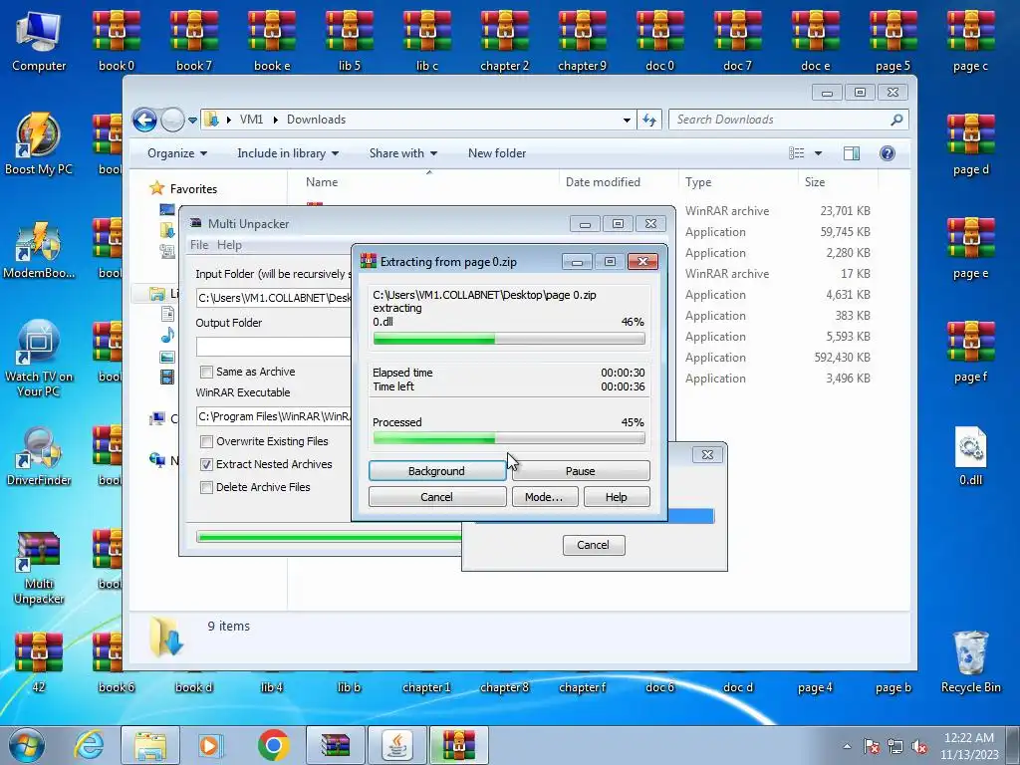Viewport: 1020px width, 765px height.
Task: Select the page c archive icon
Action: (970, 40)
